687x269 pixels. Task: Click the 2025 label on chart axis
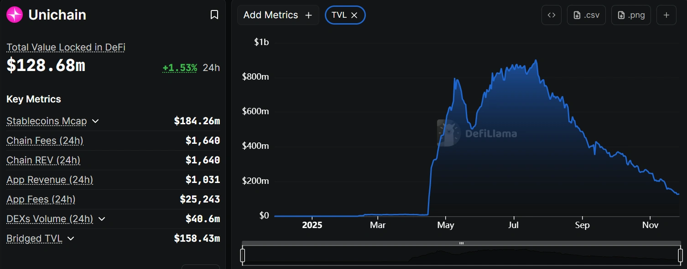pos(312,224)
